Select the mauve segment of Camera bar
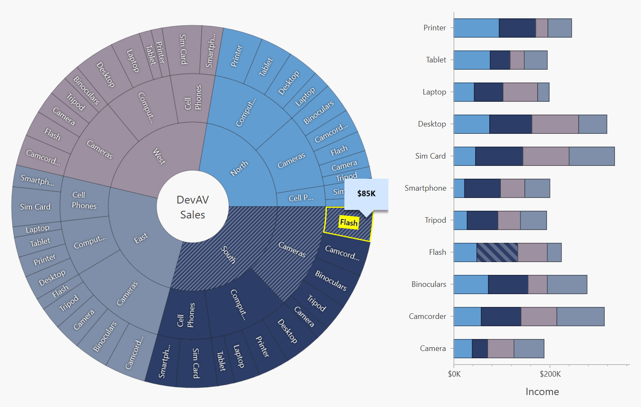This screenshot has width=641, height=407. pos(501,348)
